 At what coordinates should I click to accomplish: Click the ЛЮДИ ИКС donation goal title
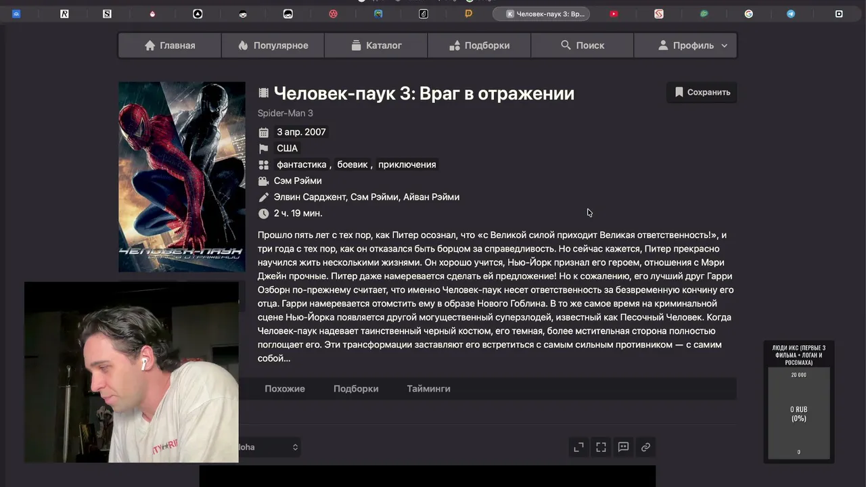point(799,354)
